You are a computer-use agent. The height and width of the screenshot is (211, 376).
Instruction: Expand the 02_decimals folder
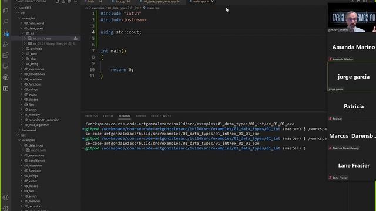tap(34, 49)
